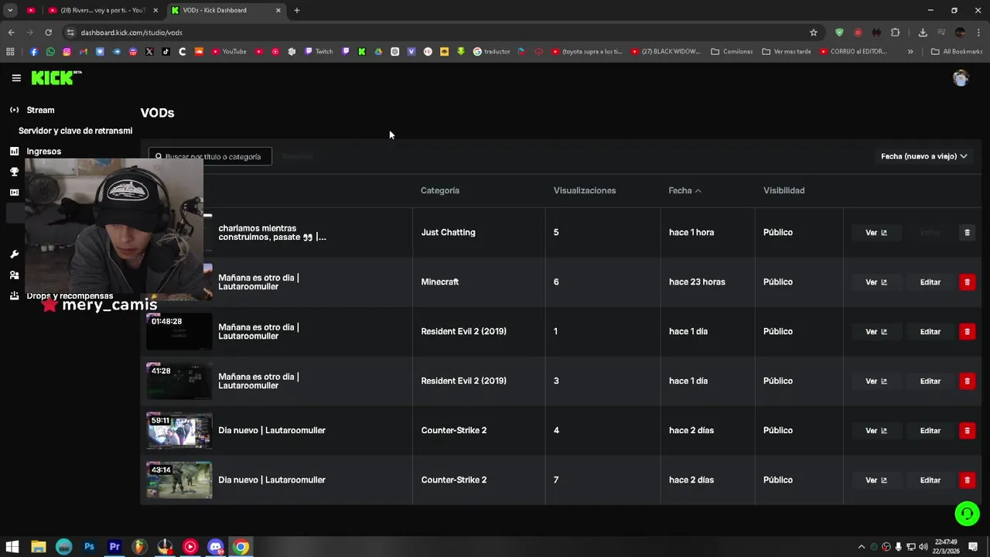Open the sort dropdown Fecha (nuevo a viejo)

(x=924, y=156)
